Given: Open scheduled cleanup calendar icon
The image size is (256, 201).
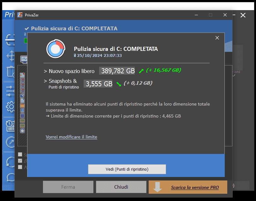Looking at the screenshot, I should [10, 126].
